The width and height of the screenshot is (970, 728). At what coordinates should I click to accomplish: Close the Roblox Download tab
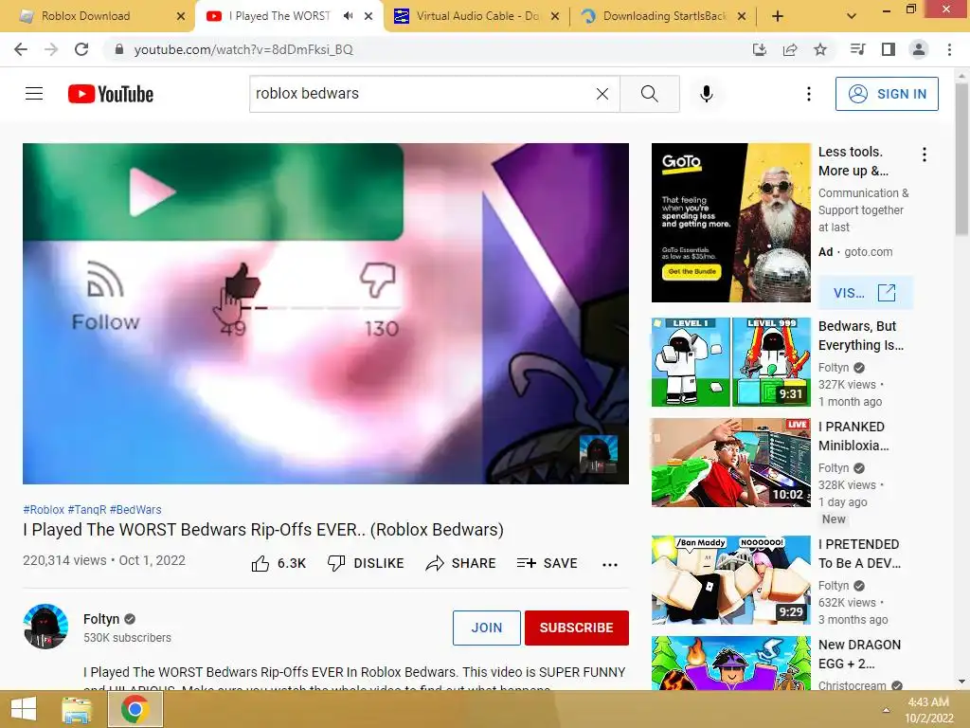click(181, 17)
